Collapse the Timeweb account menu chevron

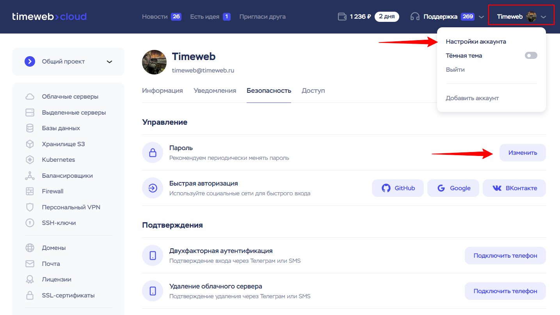coord(544,17)
